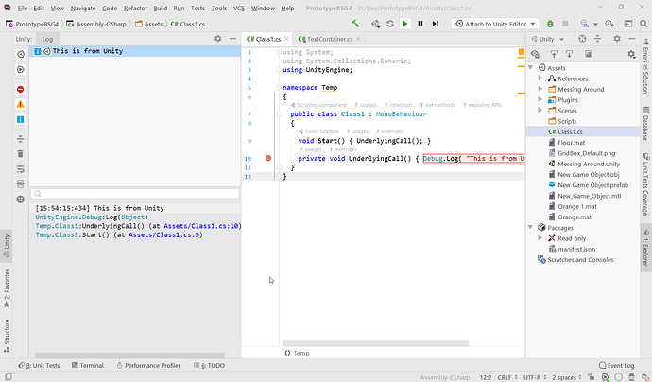Toggle the red error filter in Unity log

coord(20,88)
